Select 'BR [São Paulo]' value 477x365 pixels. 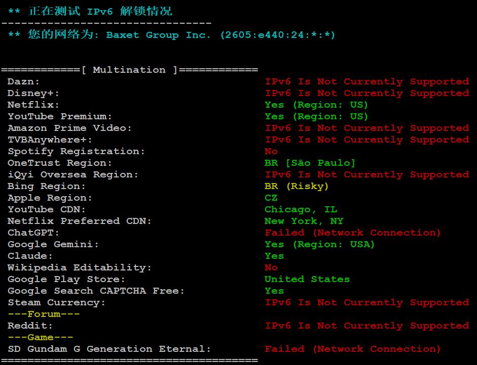(310, 163)
